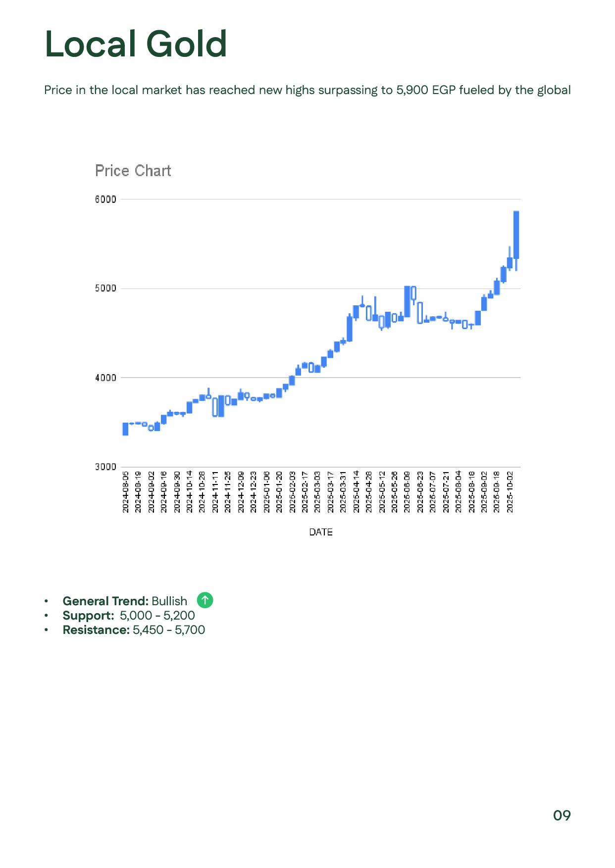The image size is (615, 868).
Task: Select the "General Trend:" bold label
Action: tap(105, 601)
